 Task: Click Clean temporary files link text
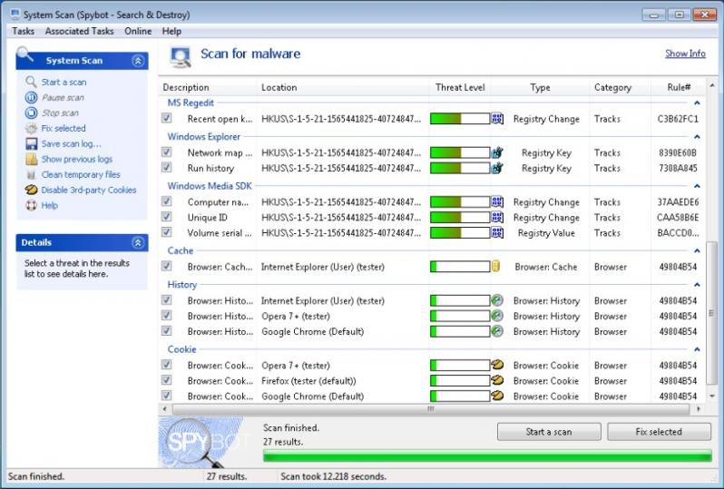[x=81, y=174]
